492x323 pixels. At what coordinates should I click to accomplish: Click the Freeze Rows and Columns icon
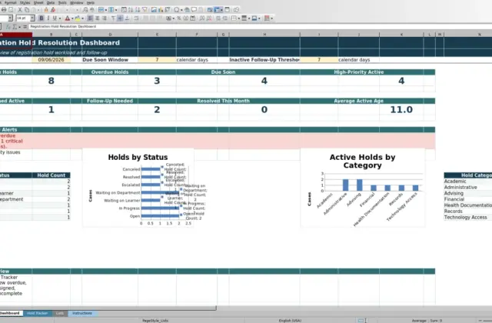(217, 10)
